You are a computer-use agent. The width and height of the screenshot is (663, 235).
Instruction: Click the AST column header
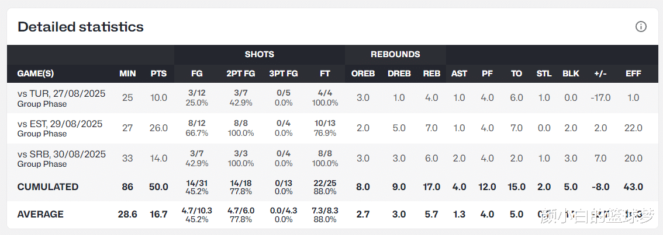click(459, 73)
